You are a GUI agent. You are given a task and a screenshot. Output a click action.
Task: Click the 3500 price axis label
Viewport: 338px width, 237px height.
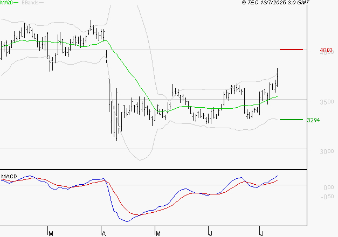point(327,102)
